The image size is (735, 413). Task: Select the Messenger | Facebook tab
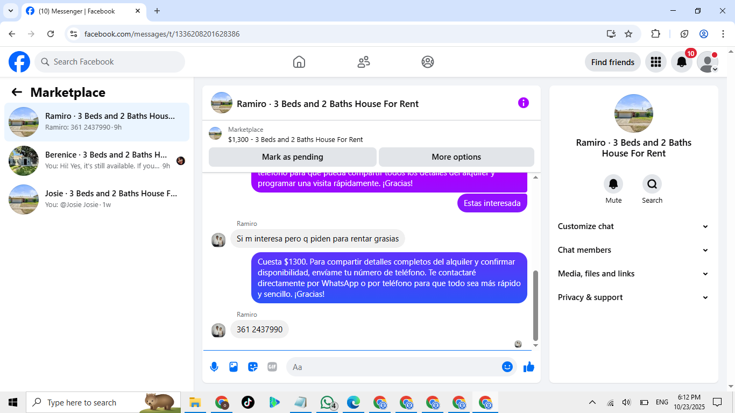[83, 11]
